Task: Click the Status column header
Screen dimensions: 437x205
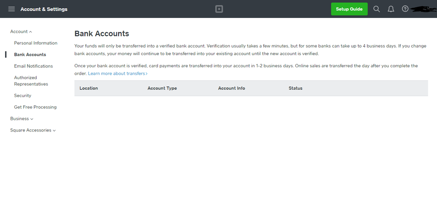Action: click(296, 88)
